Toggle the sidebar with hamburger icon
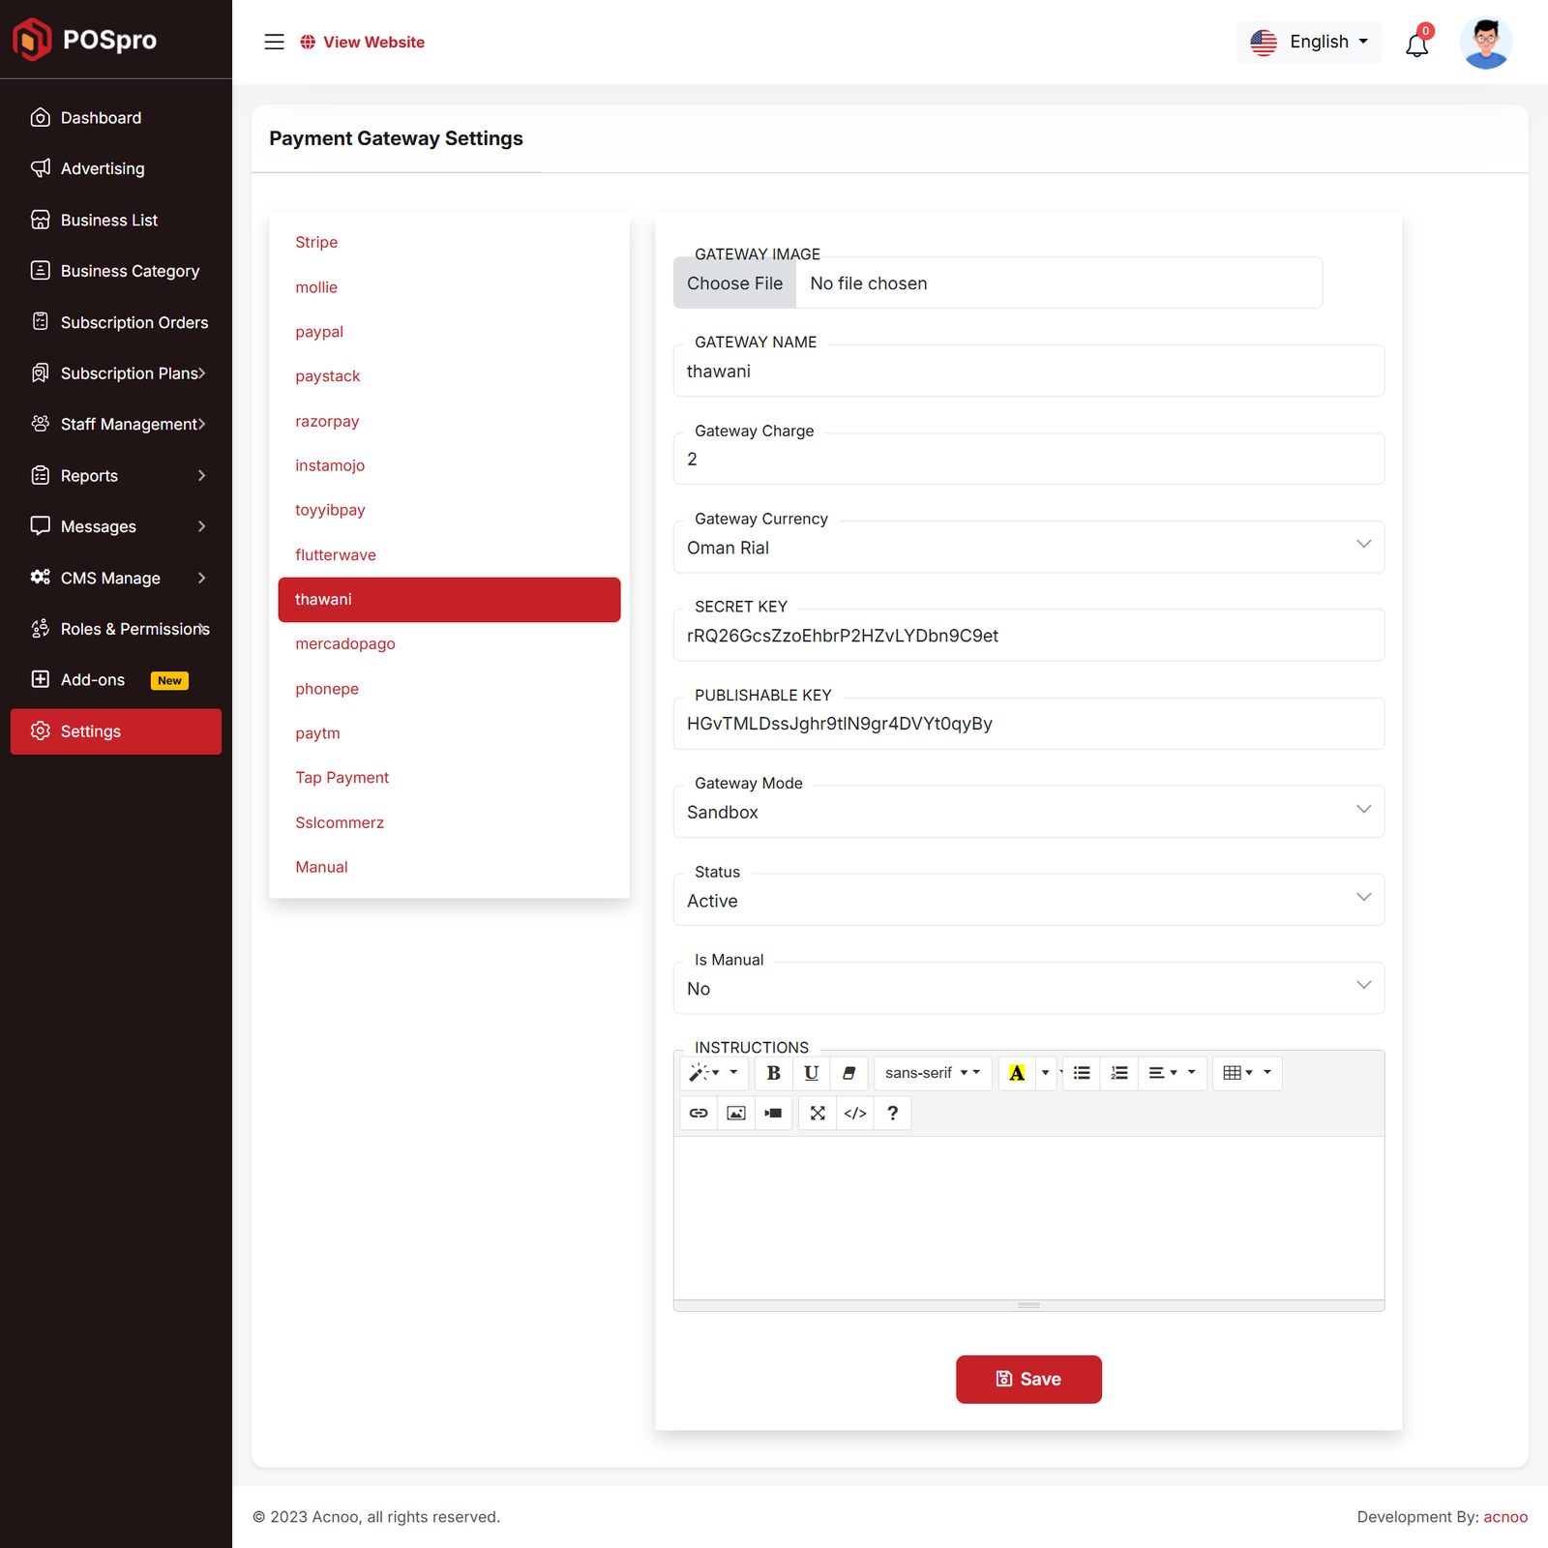This screenshot has width=1548, height=1548. [x=275, y=42]
